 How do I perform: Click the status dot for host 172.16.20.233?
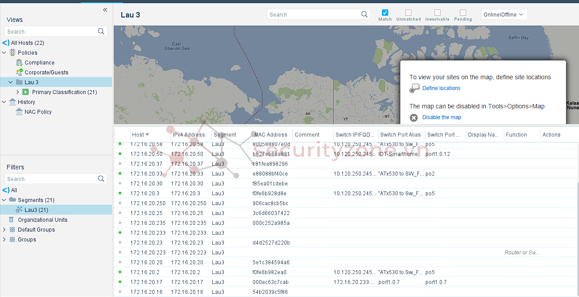click(x=120, y=232)
